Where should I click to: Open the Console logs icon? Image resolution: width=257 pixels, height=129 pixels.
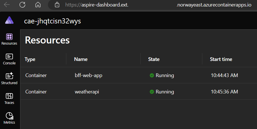point(9,56)
